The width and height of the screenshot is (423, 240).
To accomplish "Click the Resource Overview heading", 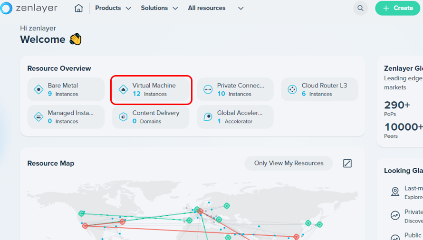I will [x=59, y=68].
